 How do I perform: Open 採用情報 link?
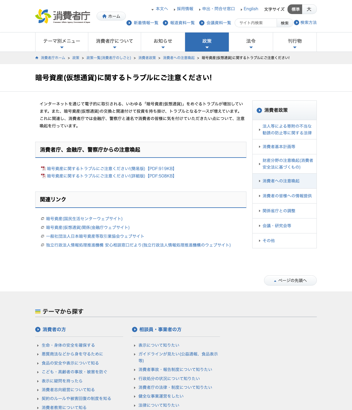[185, 9]
